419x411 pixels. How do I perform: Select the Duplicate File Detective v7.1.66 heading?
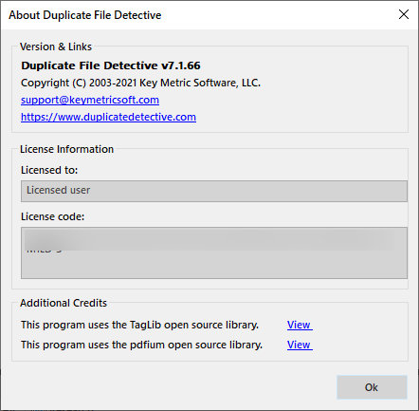pyautogui.click(x=111, y=65)
